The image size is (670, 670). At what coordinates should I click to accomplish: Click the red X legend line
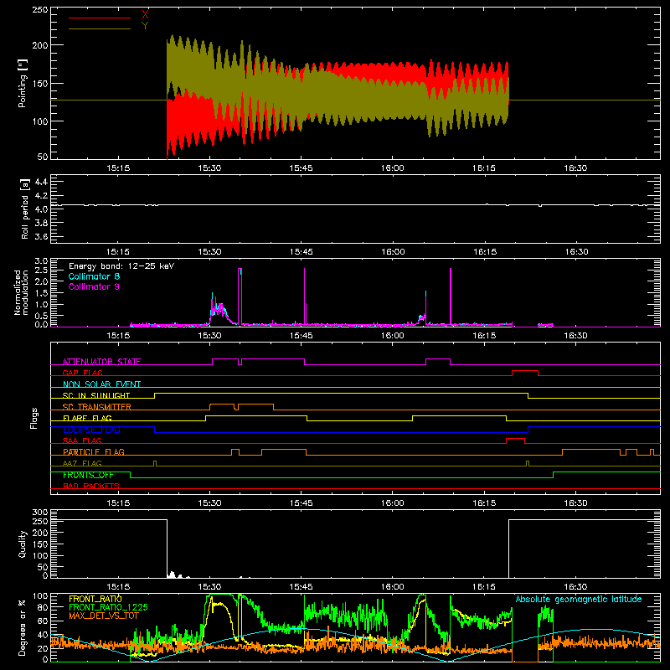coord(100,18)
